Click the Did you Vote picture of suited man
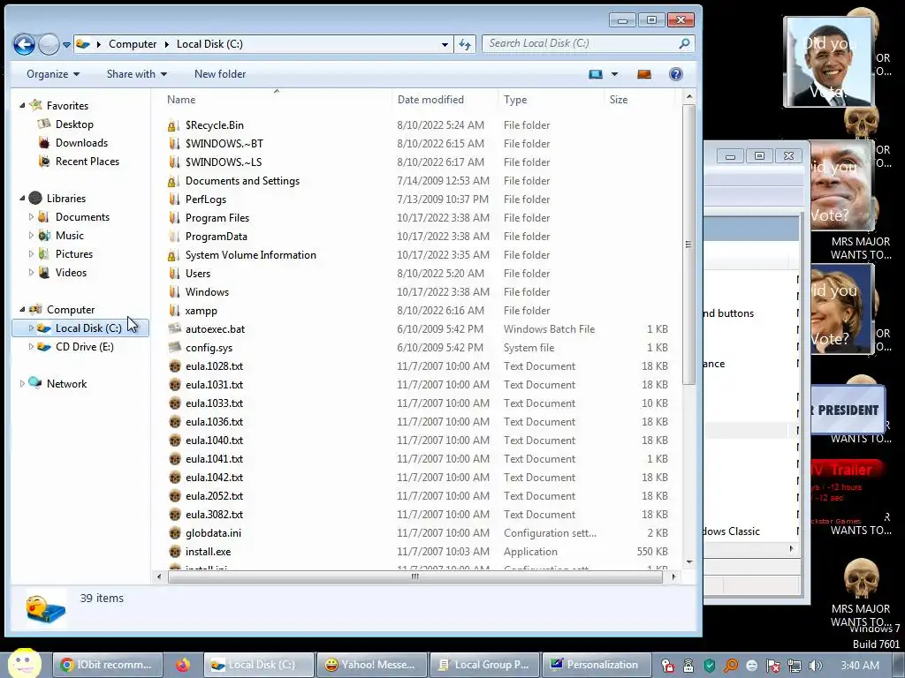Image resolution: width=905 pixels, height=678 pixels. [x=829, y=62]
